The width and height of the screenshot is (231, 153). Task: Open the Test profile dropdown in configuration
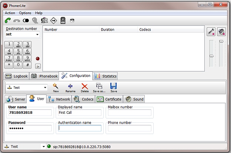(45, 88)
